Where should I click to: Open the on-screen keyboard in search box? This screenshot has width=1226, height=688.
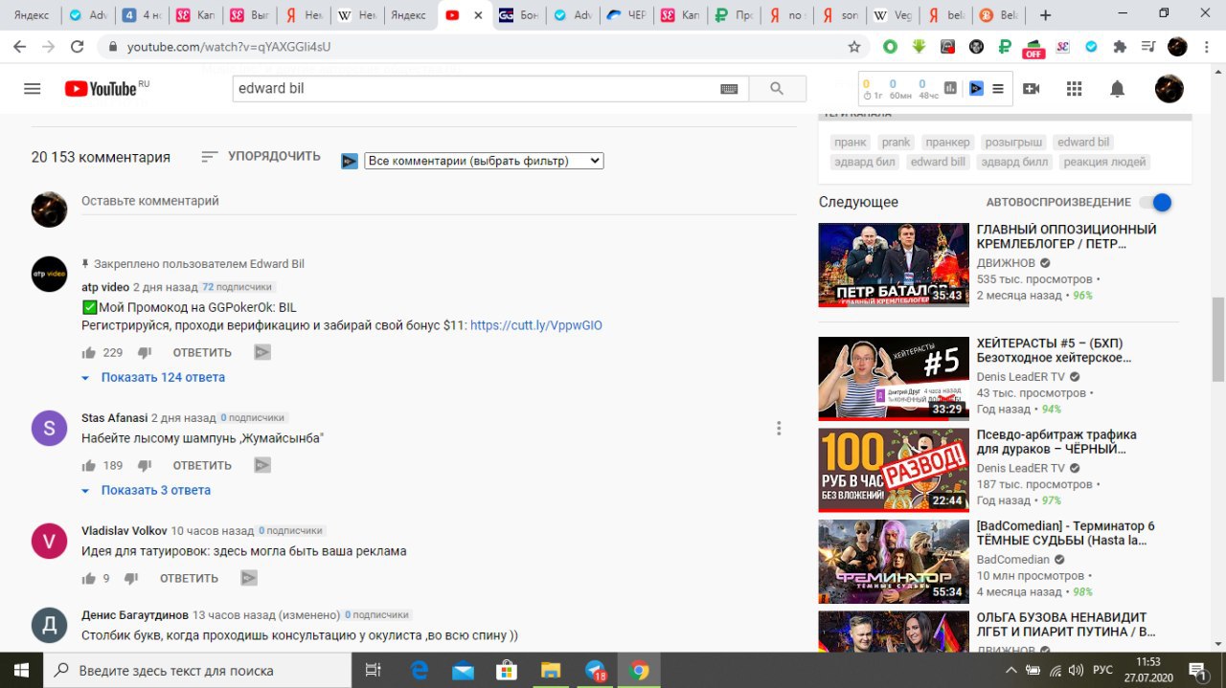(x=729, y=89)
